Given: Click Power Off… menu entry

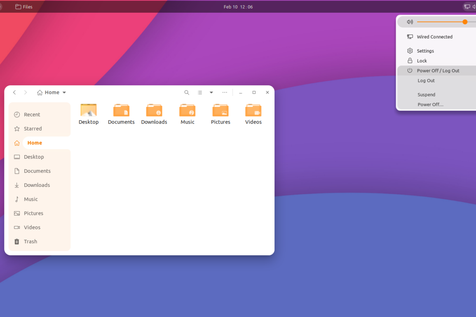Looking at the screenshot, I should 430,105.
